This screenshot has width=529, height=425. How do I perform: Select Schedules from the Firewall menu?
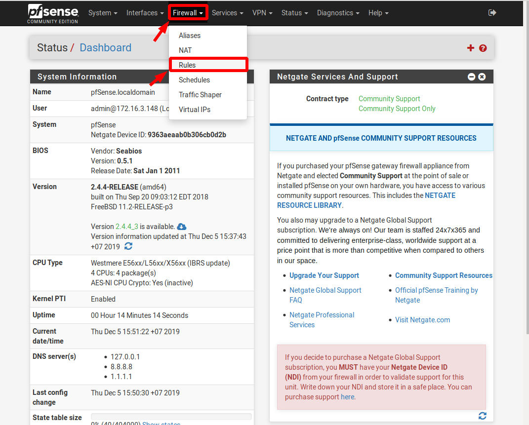[208, 80]
